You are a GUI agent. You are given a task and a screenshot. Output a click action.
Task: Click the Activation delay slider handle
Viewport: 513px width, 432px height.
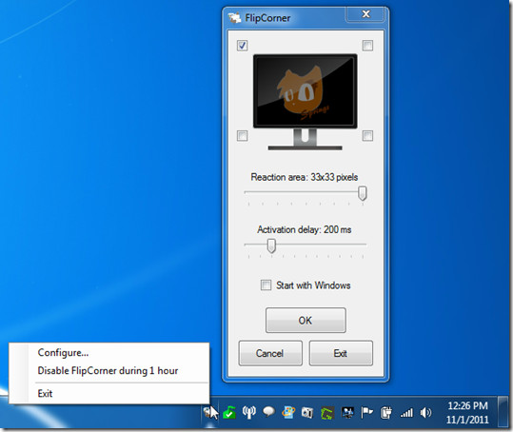(271, 245)
